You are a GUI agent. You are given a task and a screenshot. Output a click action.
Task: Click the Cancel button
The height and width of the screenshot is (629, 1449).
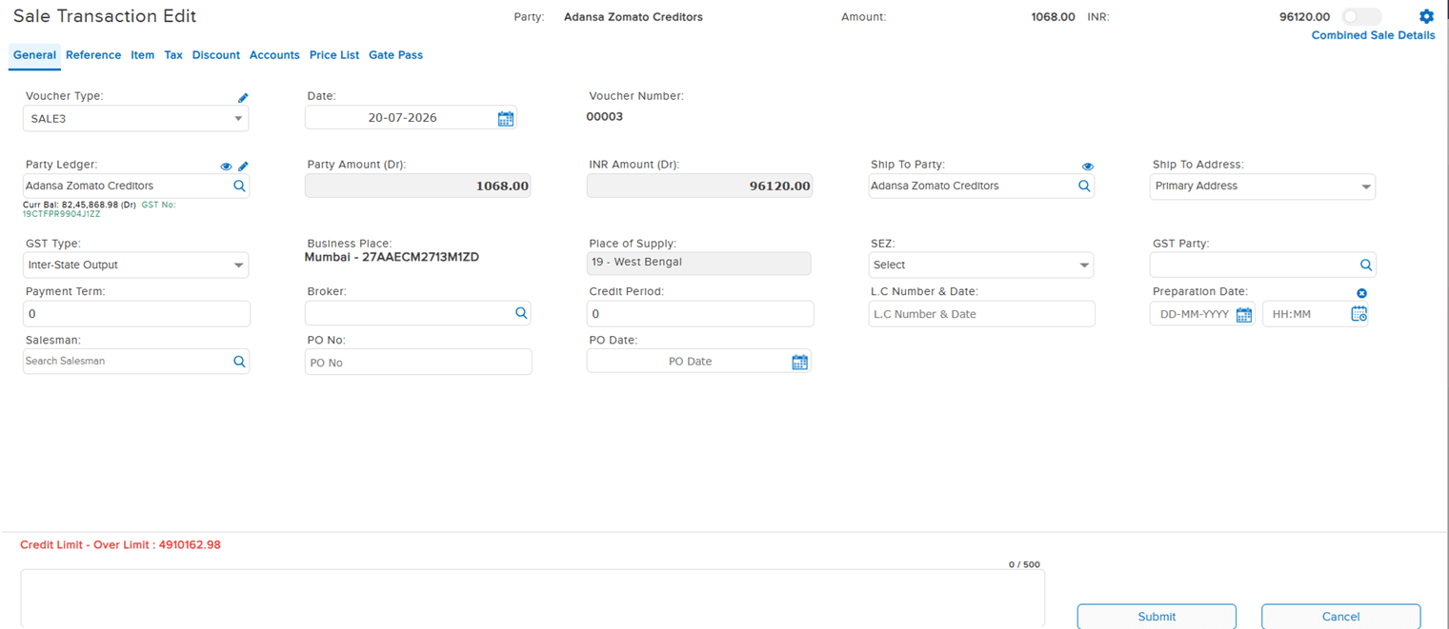[1340, 617]
